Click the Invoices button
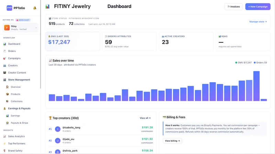 click(x=233, y=7)
